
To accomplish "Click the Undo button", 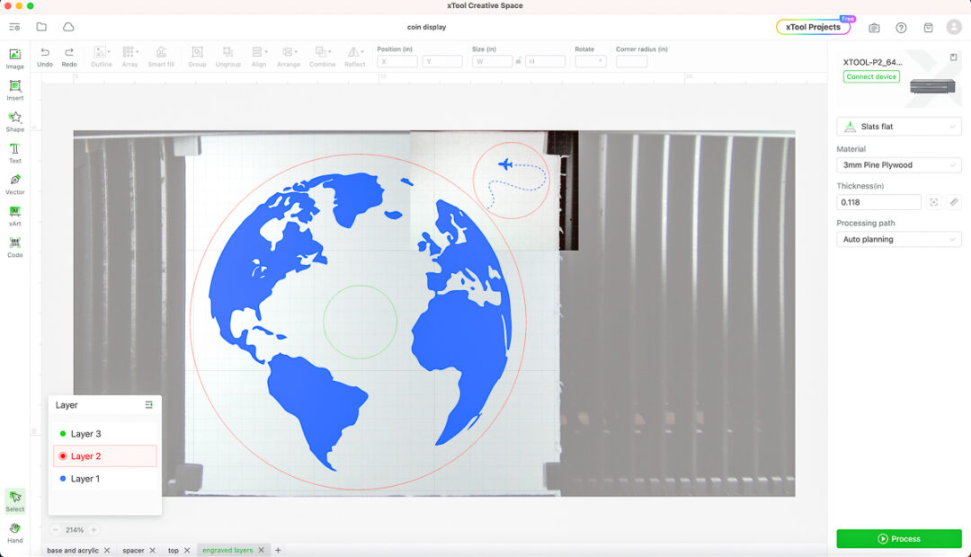I will (x=45, y=57).
